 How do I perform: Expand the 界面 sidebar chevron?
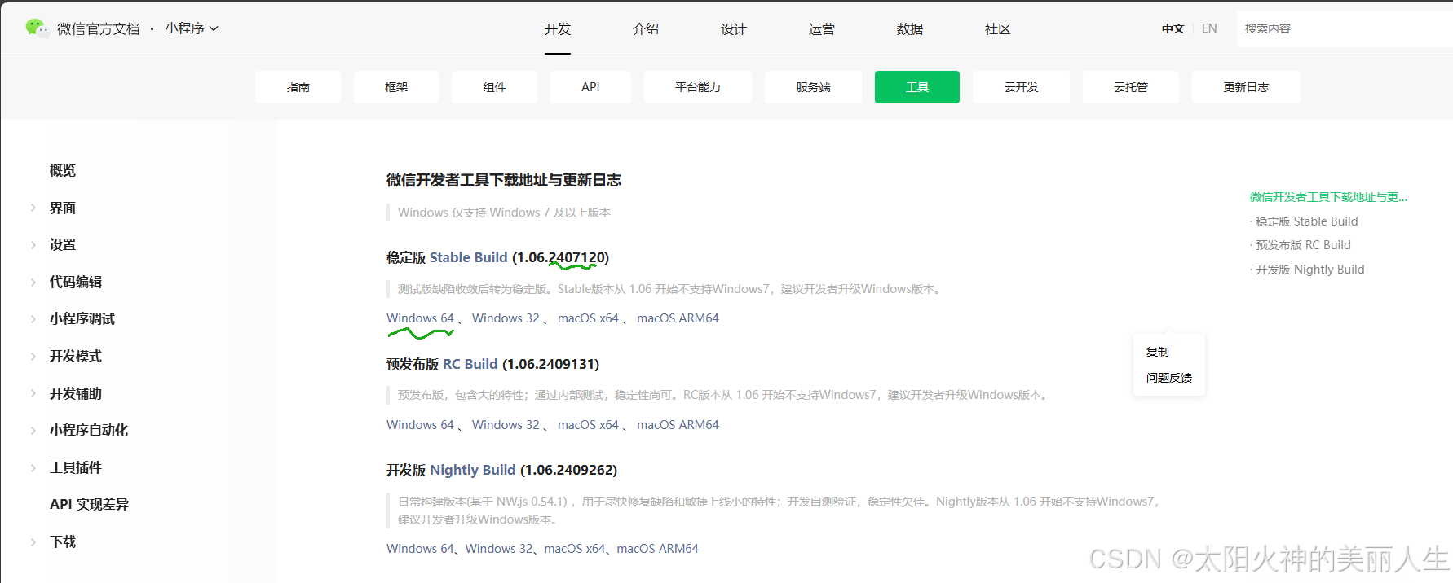(33, 208)
